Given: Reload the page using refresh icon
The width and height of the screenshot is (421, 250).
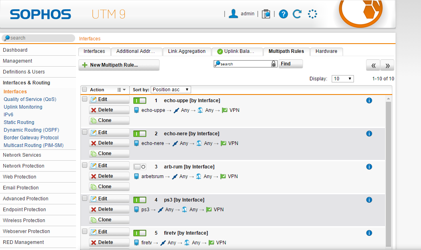Looking at the screenshot, I should (297, 14).
